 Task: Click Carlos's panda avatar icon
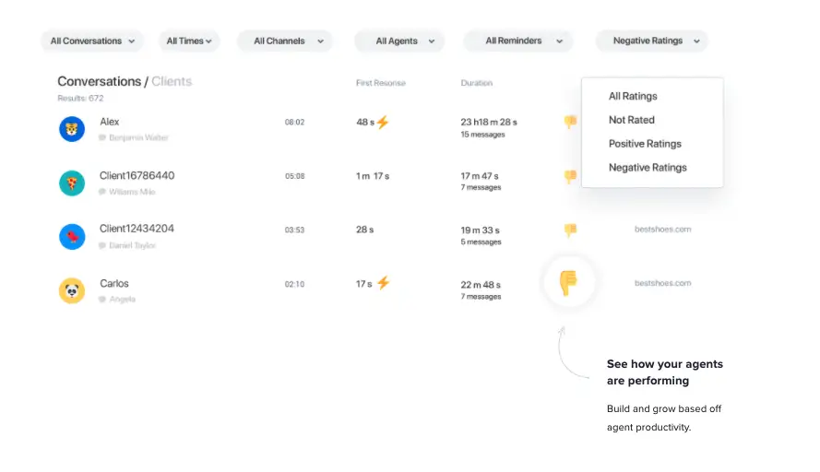(x=72, y=291)
